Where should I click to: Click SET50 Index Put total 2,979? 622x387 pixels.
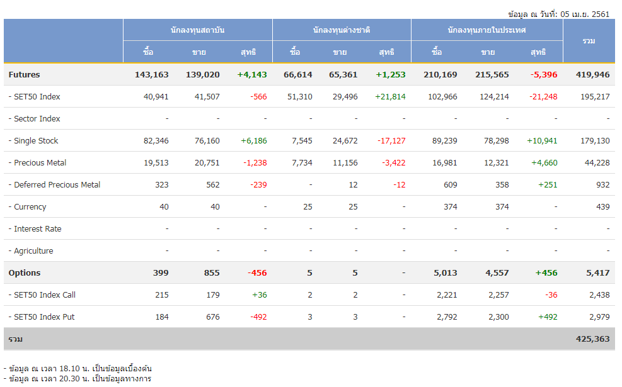(599, 317)
